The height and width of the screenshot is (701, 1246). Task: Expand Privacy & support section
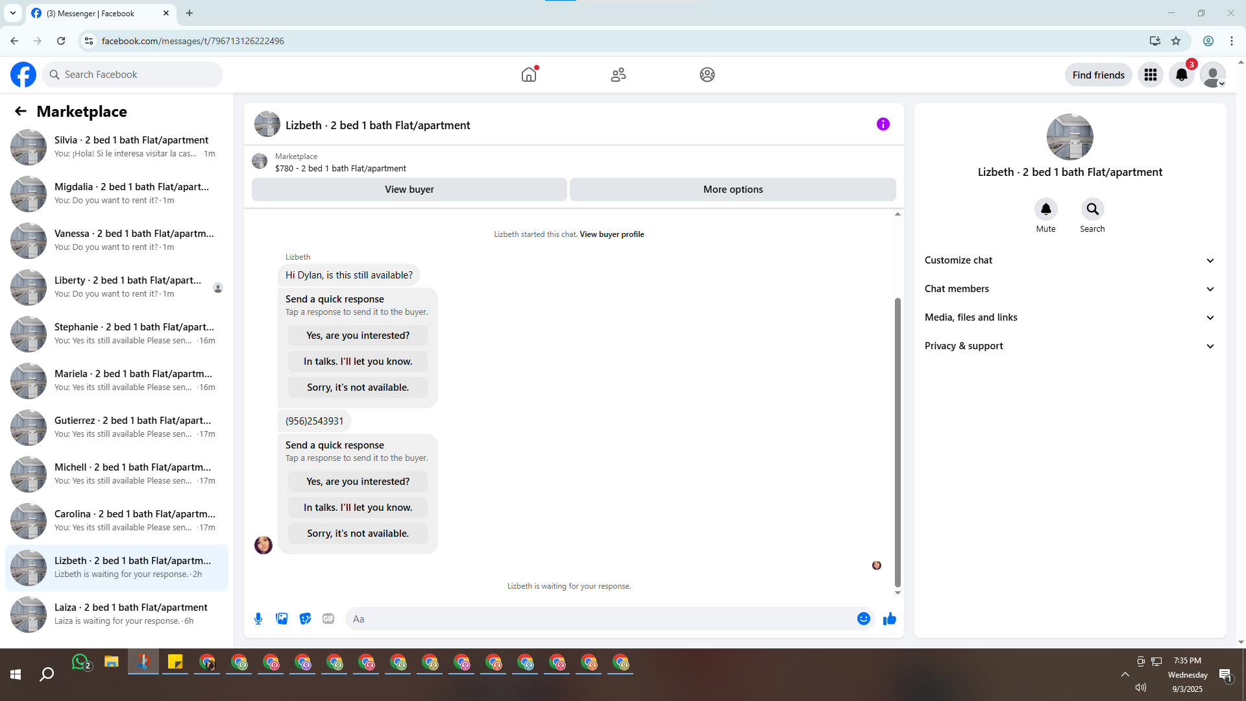[x=1069, y=346]
